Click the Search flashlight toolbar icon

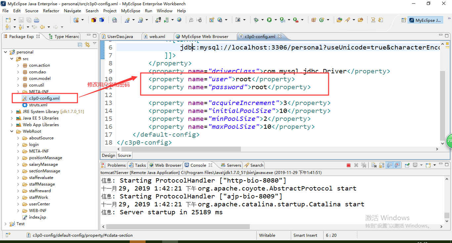347,20
